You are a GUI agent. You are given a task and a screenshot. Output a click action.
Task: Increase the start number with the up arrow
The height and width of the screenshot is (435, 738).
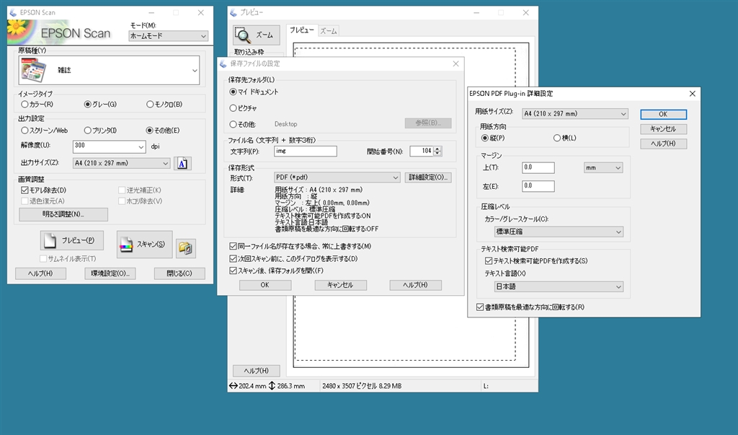437,149
